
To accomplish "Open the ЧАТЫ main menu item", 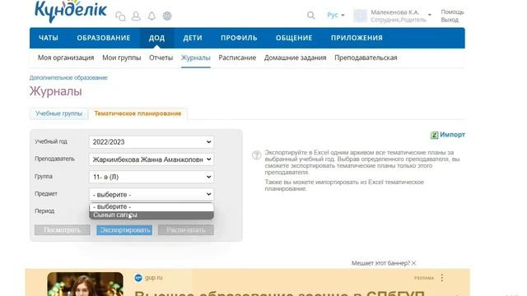I will click(x=49, y=38).
